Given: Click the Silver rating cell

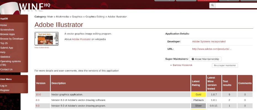Looking at the screenshot, I should pyautogui.click(x=198, y=106).
